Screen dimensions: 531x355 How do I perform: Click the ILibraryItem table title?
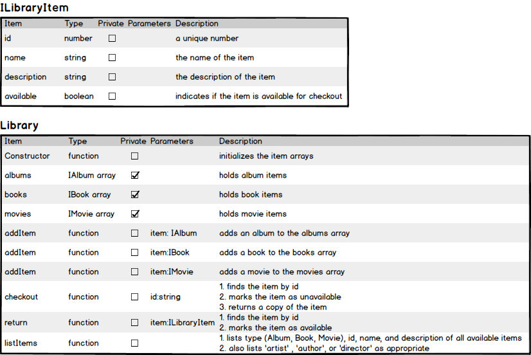[x=35, y=8]
